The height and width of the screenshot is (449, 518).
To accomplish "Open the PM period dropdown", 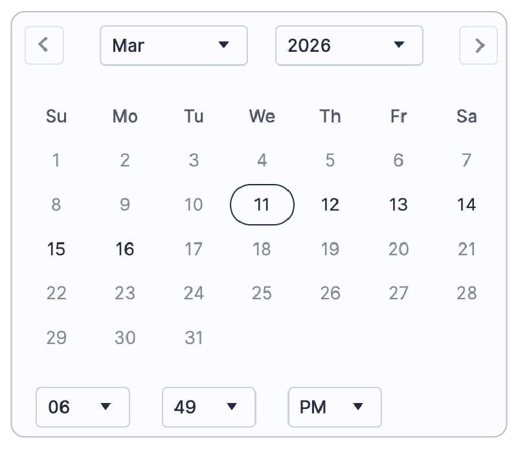I will [335, 407].
